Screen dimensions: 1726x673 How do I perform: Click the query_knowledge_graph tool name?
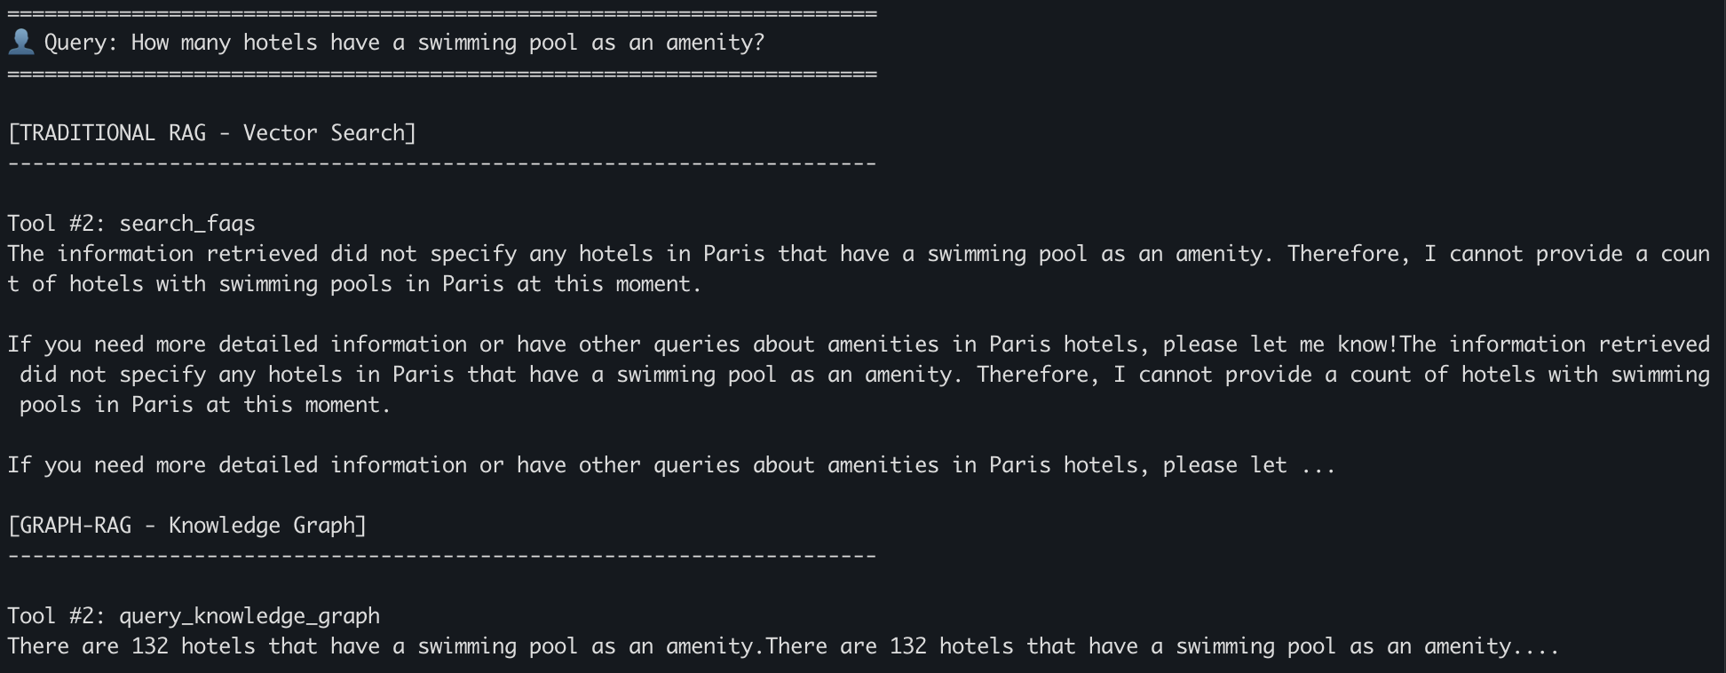click(x=249, y=616)
